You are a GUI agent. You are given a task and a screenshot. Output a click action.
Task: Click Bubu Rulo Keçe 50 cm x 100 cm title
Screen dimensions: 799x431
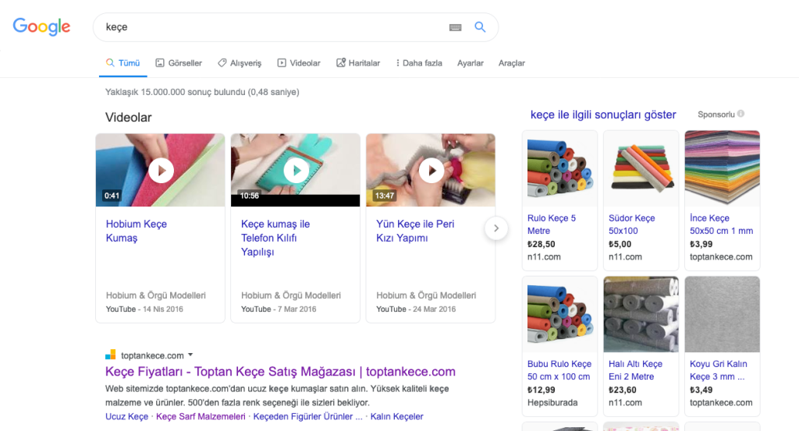(559, 370)
